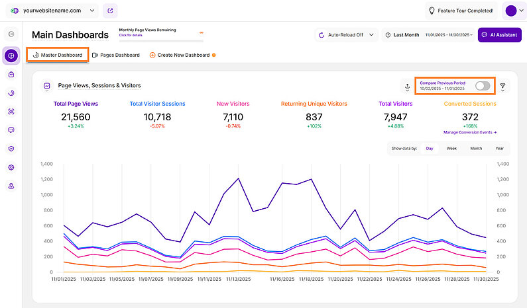The height and width of the screenshot is (308, 527).
Task: Show data by Week
Action: (x=451, y=149)
